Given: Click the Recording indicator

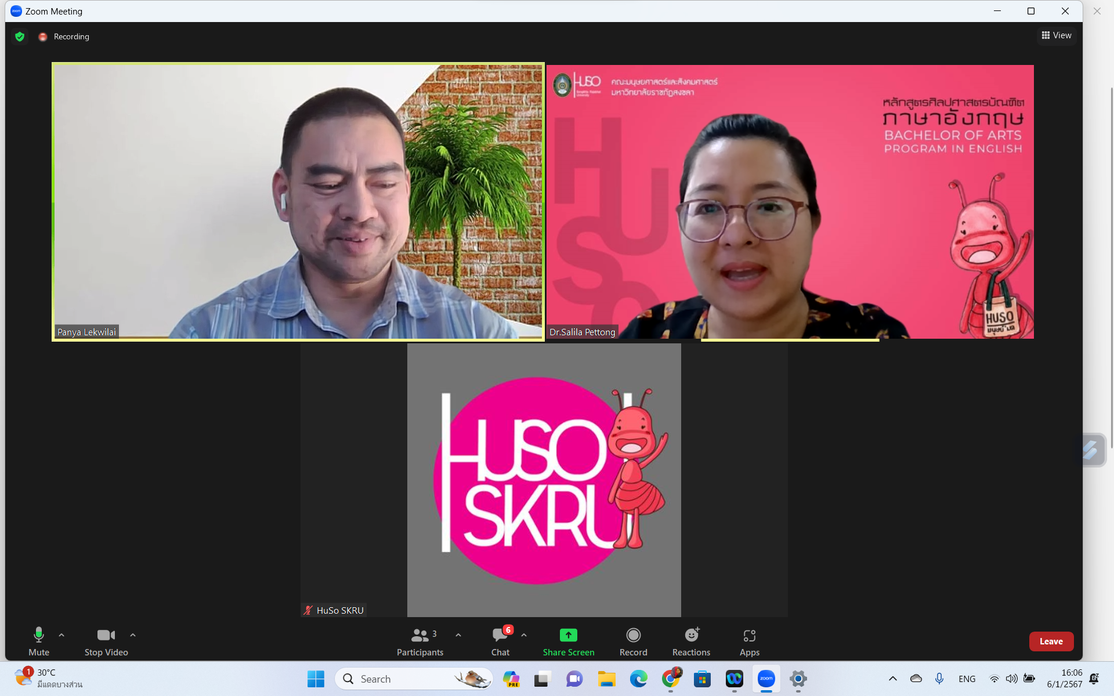Looking at the screenshot, I should tap(64, 37).
